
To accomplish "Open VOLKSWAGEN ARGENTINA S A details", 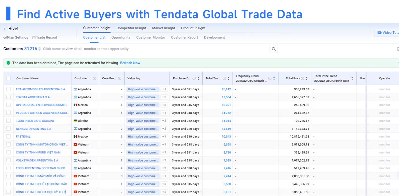I will tap(37, 160).
